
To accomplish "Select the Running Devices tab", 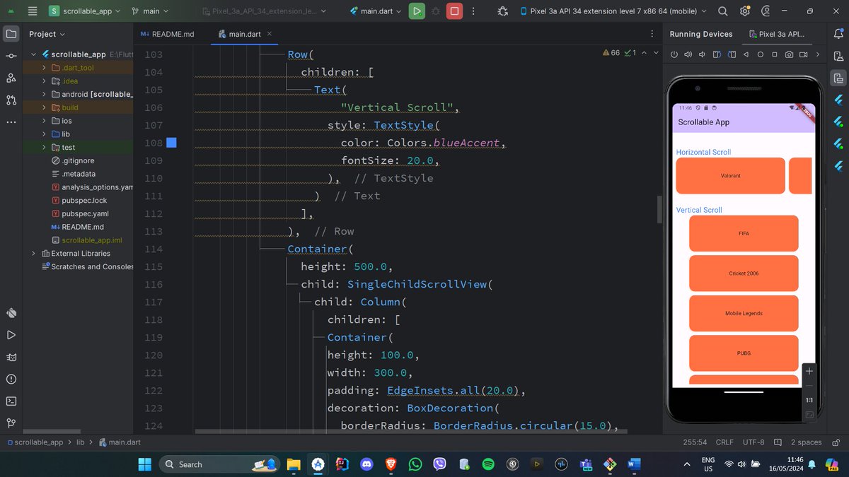I will pyautogui.click(x=700, y=34).
